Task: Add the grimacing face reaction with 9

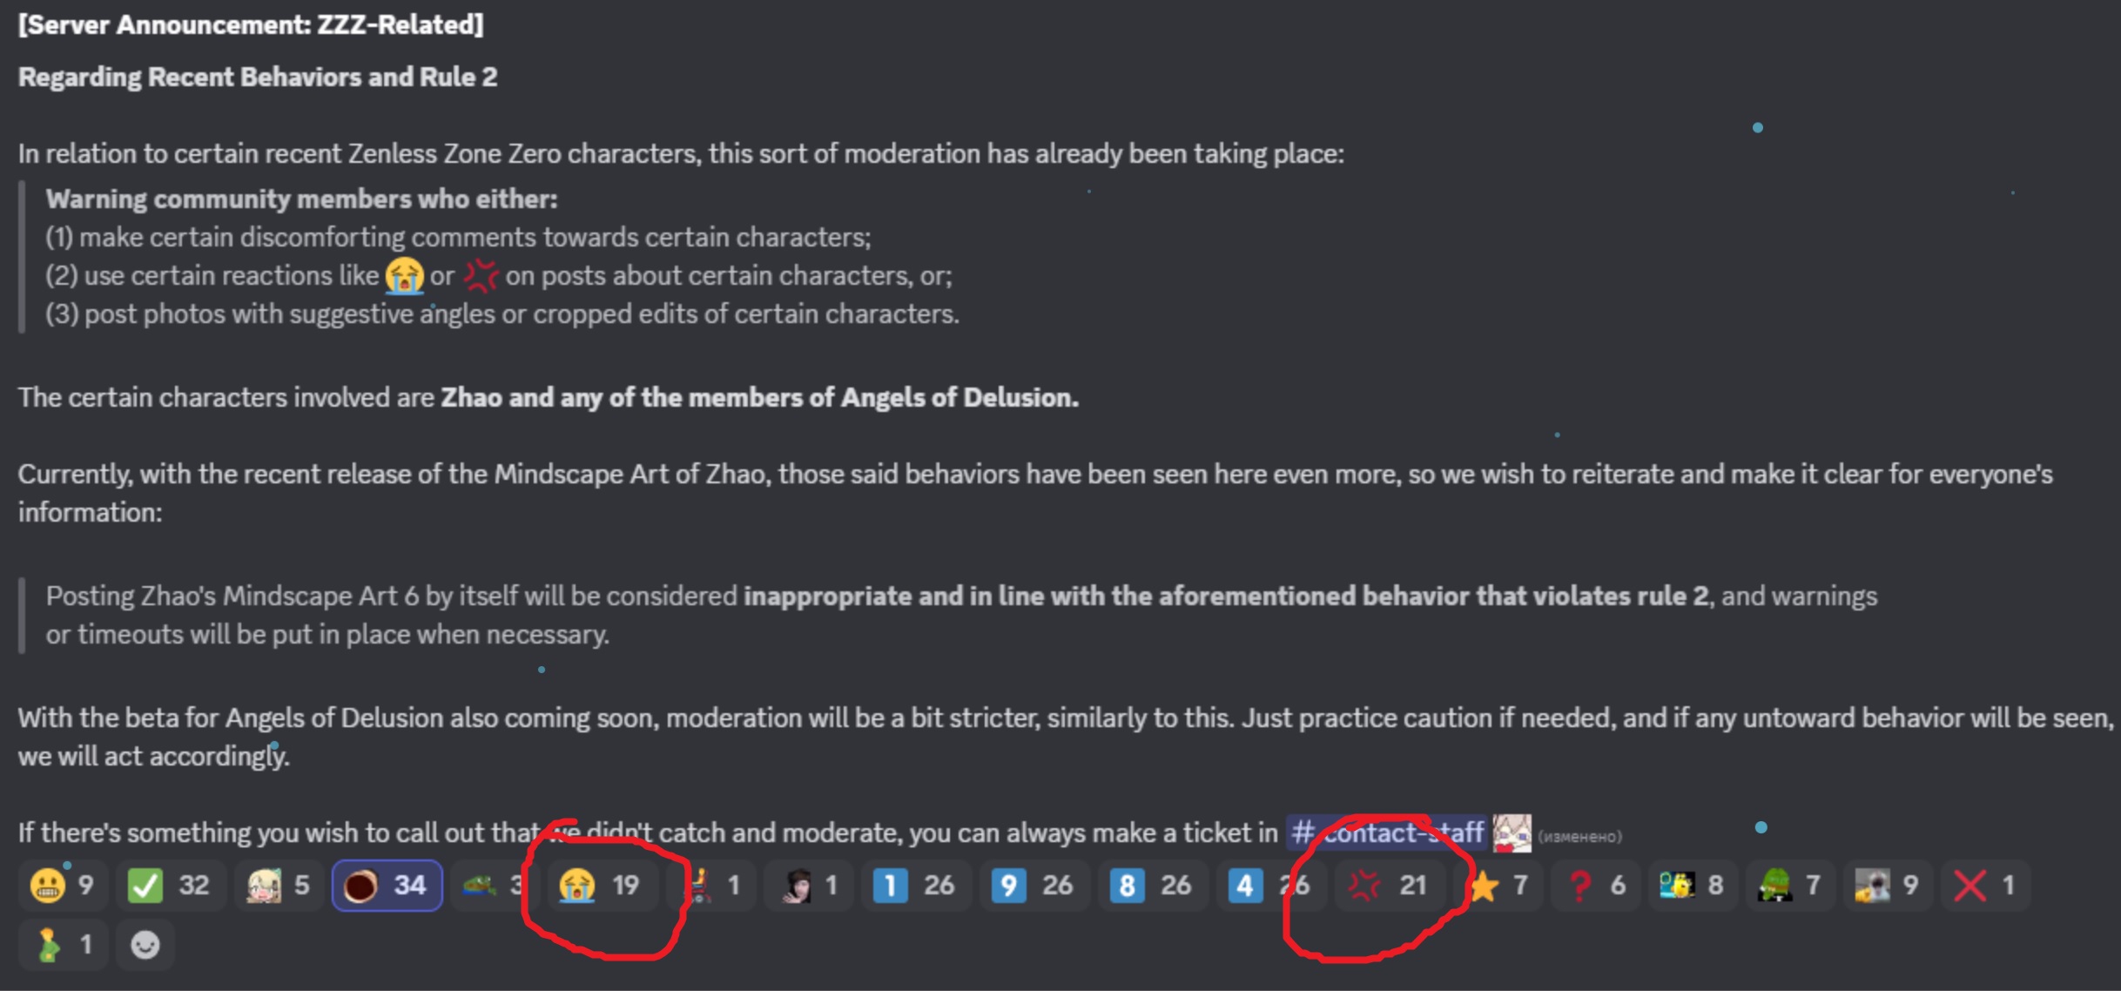Action: pyautogui.click(x=63, y=886)
